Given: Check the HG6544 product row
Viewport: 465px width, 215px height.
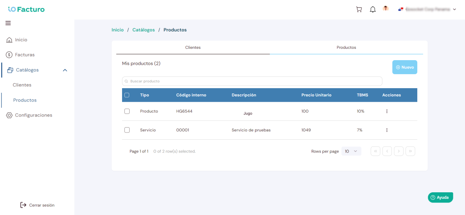Looking at the screenshot, I should pyautogui.click(x=127, y=111).
